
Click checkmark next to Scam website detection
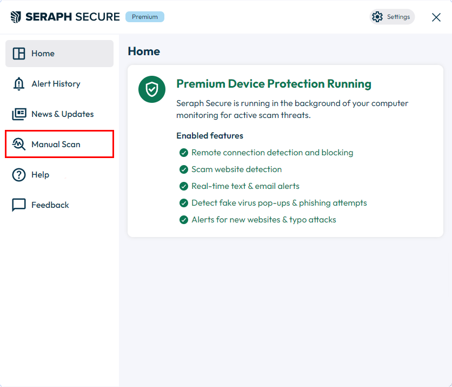point(184,169)
